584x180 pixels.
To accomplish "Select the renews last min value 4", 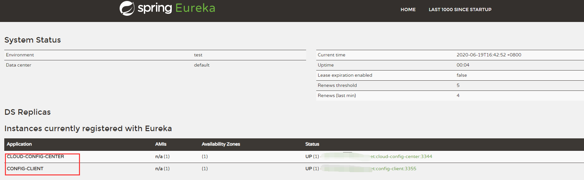I will click(458, 95).
